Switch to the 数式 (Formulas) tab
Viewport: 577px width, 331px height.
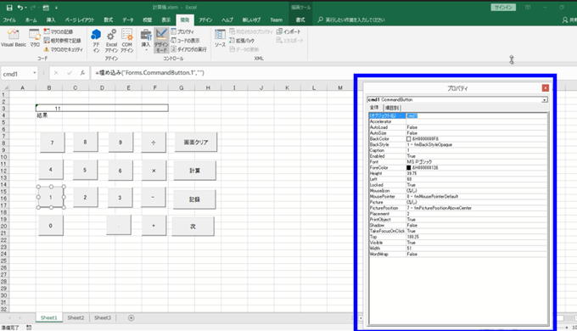(x=109, y=20)
